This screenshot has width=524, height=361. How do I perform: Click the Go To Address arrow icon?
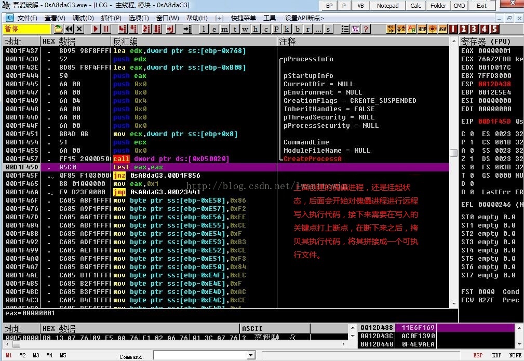187,29
